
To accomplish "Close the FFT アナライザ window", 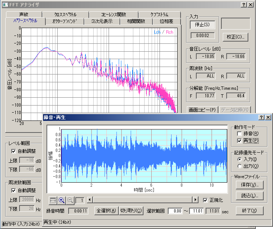I will [x=251, y=5].
